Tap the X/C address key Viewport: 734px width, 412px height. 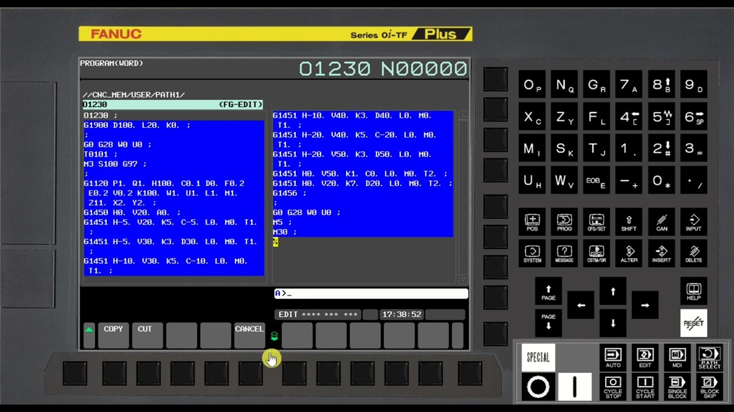532,117
